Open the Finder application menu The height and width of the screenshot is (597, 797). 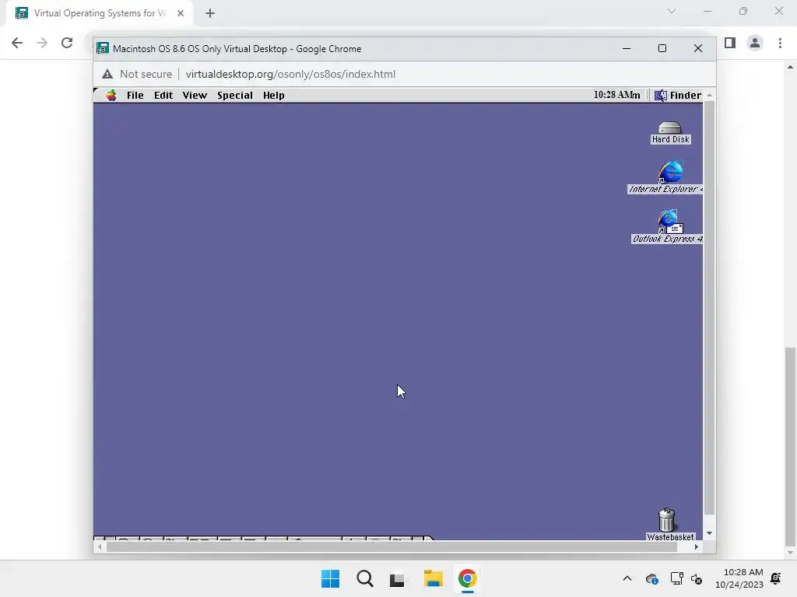(x=678, y=95)
